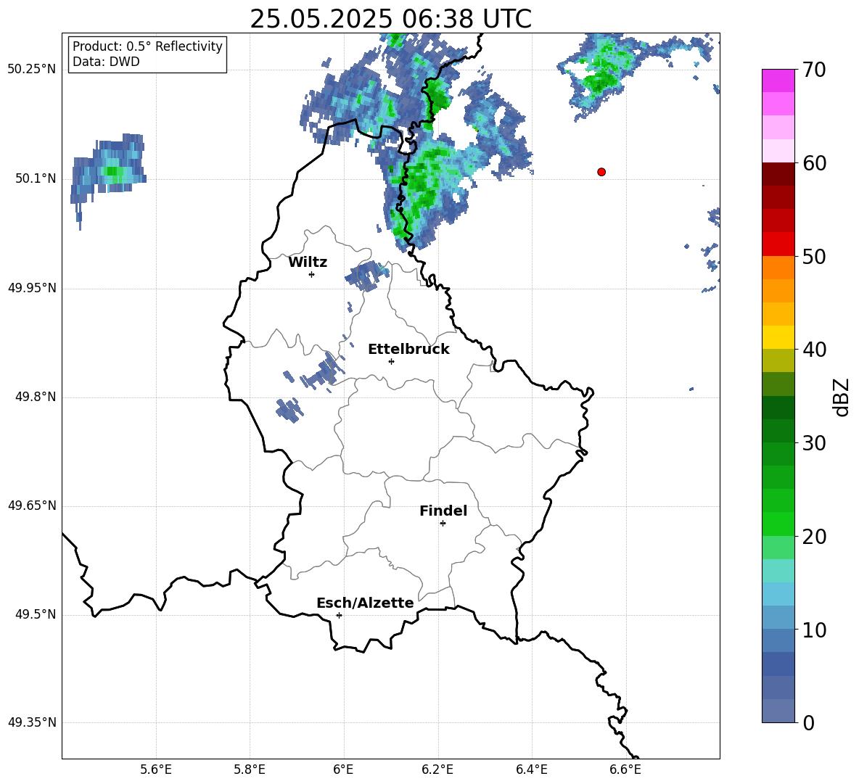This screenshot has width=859, height=784.
Task: Select the Findel city label
Action: pyautogui.click(x=443, y=511)
